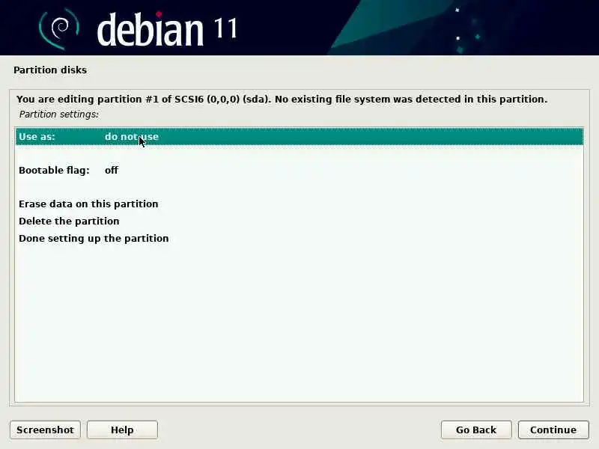The height and width of the screenshot is (449, 599).
Task: Click the "debian 11" banner title
Action: coord(167,28)
